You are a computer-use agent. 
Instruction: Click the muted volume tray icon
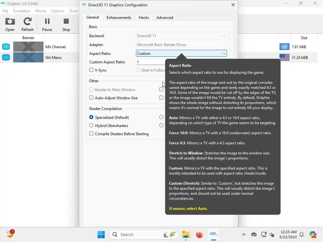272,234
